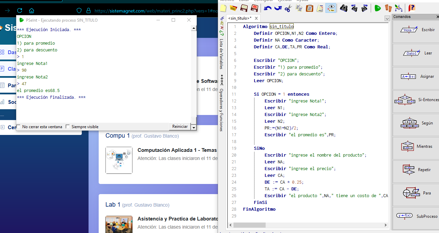Viewport: 439px width, 233px height.
Task: Click the dashboard grid icon in website sidebar
Action: 2,52
